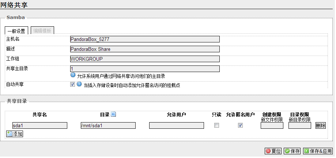The height and width of the screenshot is (158, 336).
Task: Click the 只读 column header
Action: point(217,115)
